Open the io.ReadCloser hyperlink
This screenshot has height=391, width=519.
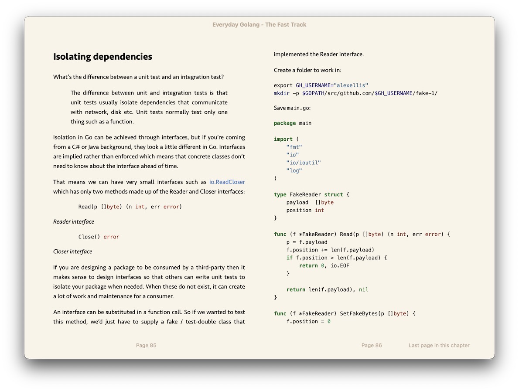226,182
